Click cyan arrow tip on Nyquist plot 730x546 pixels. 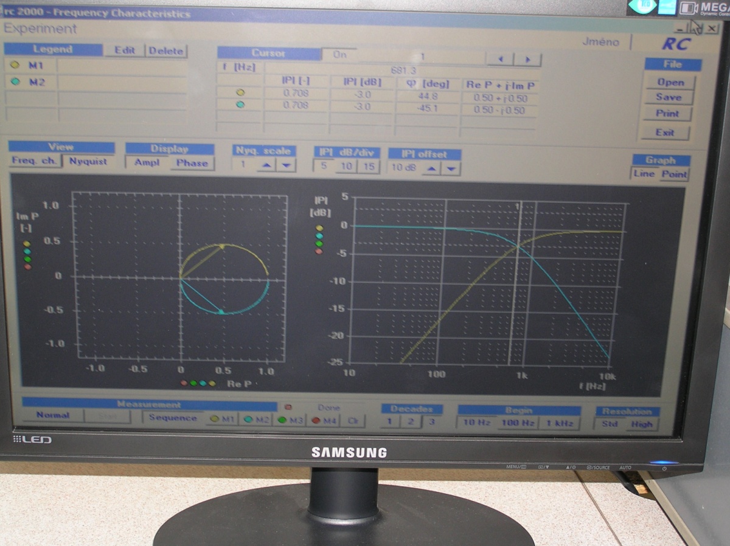click(x=221, y=311)
